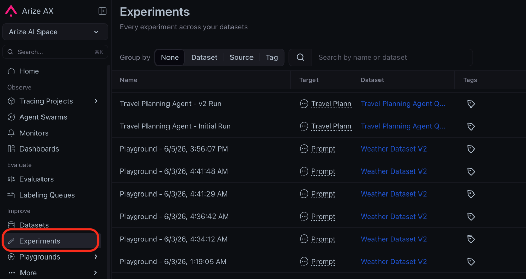Click tag icon in 4:36:42 AM row
Screen dimensions: 526x279
(x=471, y=217)
